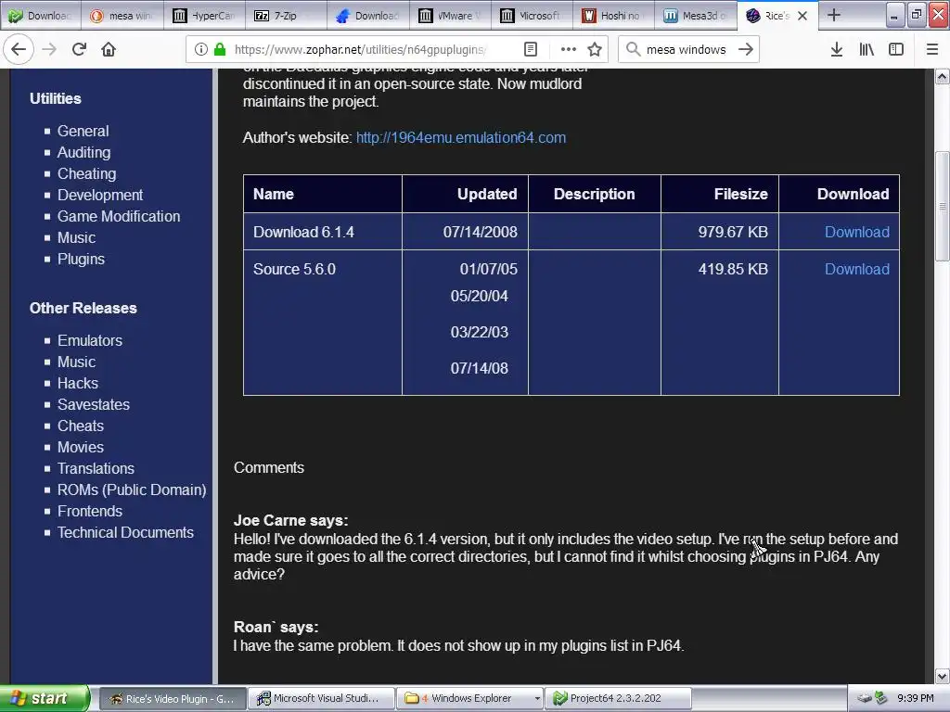
Task: Open Music under Other Releases
Action: (x=76, y=362)
